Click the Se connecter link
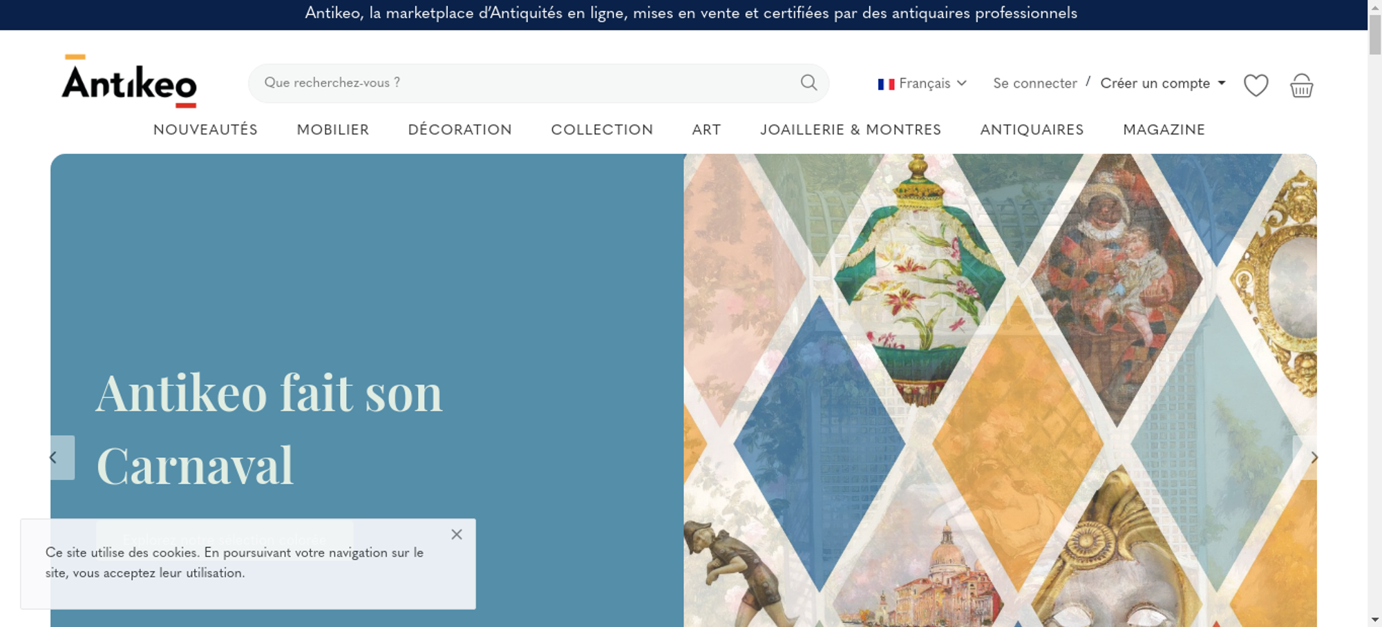The height and width of the screenshot is (627, 1382). [1035, 84]
